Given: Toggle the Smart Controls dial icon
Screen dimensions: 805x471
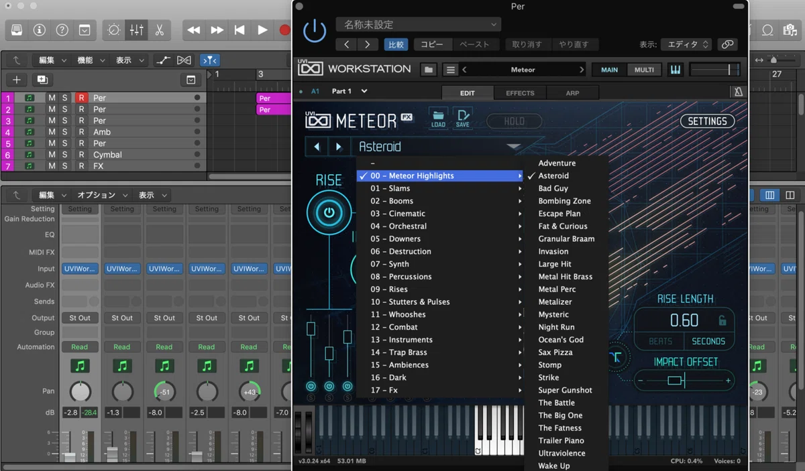Looking at the screenshot, I should point(114,29).
